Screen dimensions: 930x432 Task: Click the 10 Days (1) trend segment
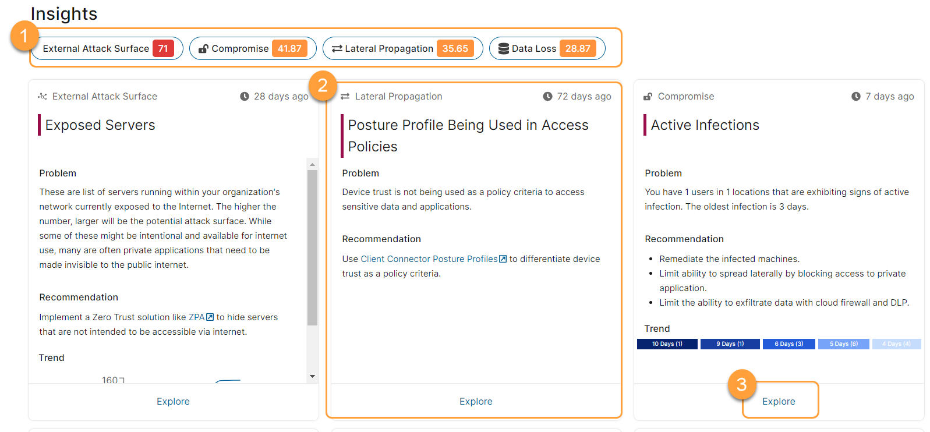coord(667,344)
